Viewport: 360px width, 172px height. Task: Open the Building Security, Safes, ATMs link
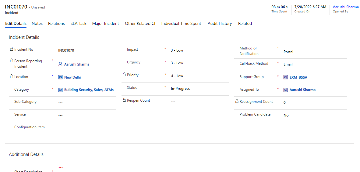(89, 90)
